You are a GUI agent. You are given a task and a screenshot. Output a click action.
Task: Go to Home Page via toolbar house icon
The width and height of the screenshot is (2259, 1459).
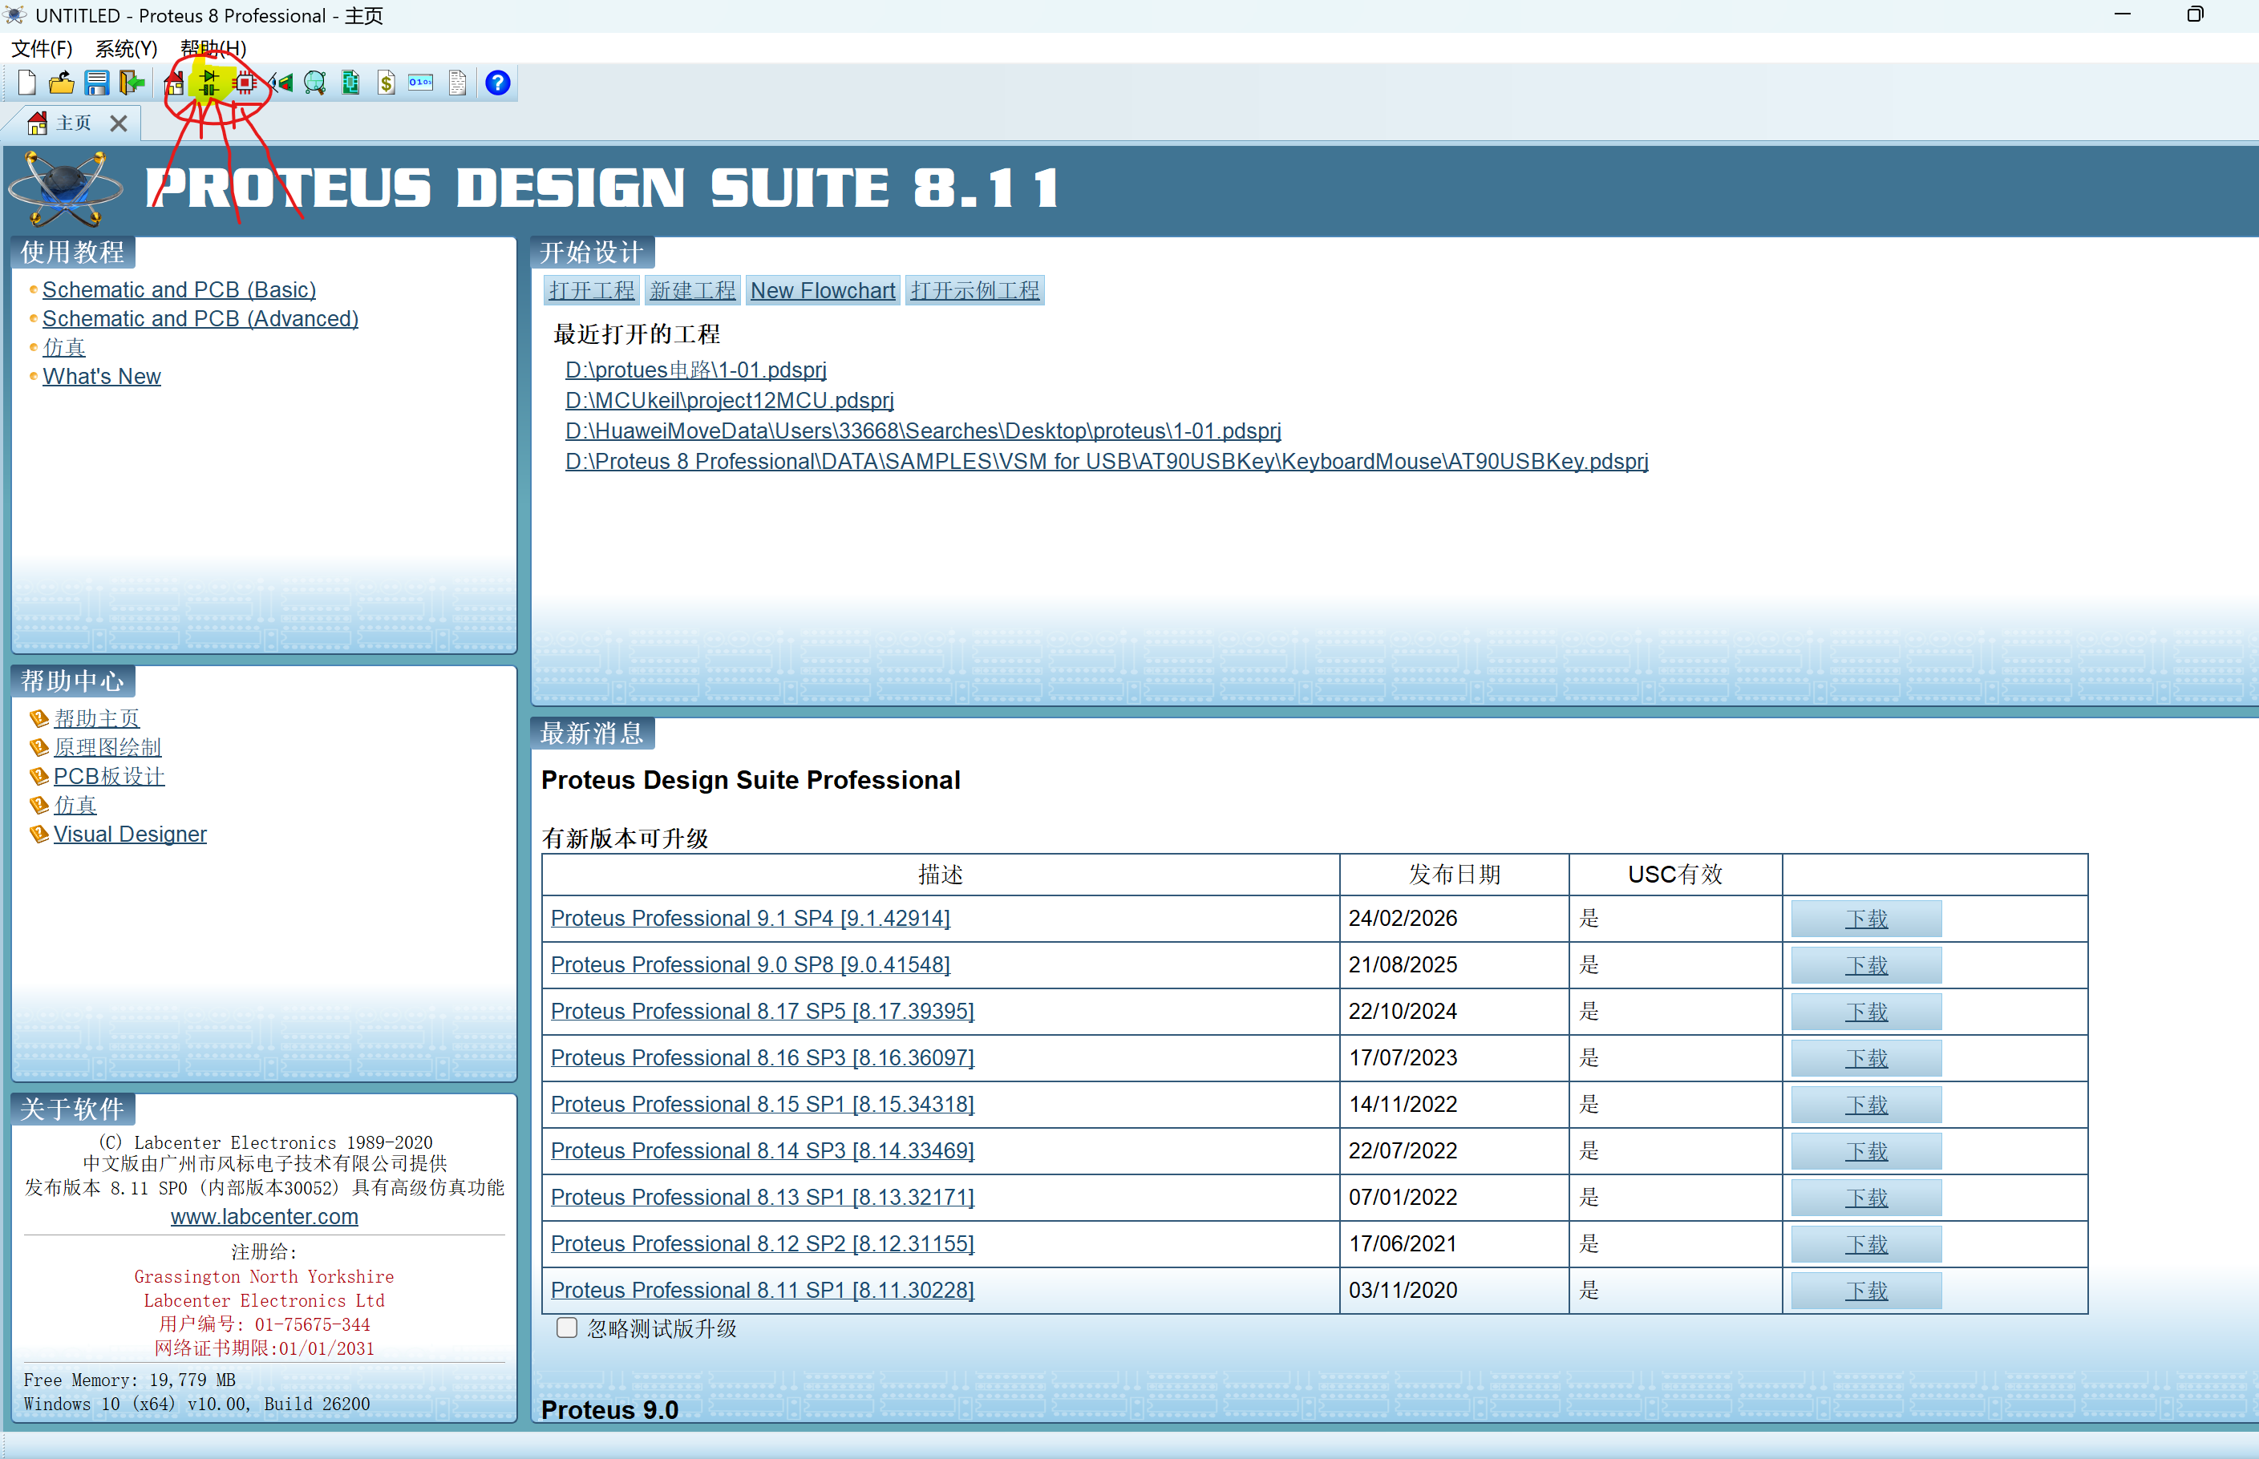[x=174, y=83]
